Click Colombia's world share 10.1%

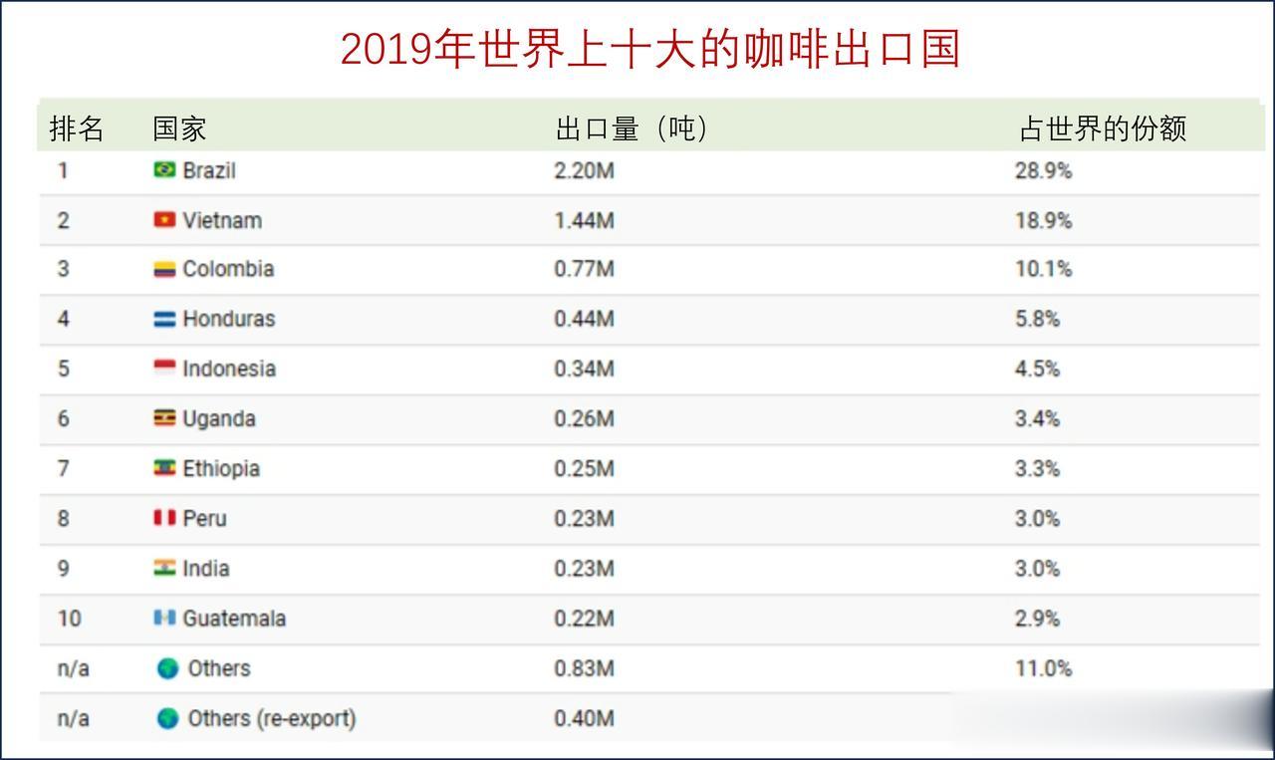[x=1043, y=269]
